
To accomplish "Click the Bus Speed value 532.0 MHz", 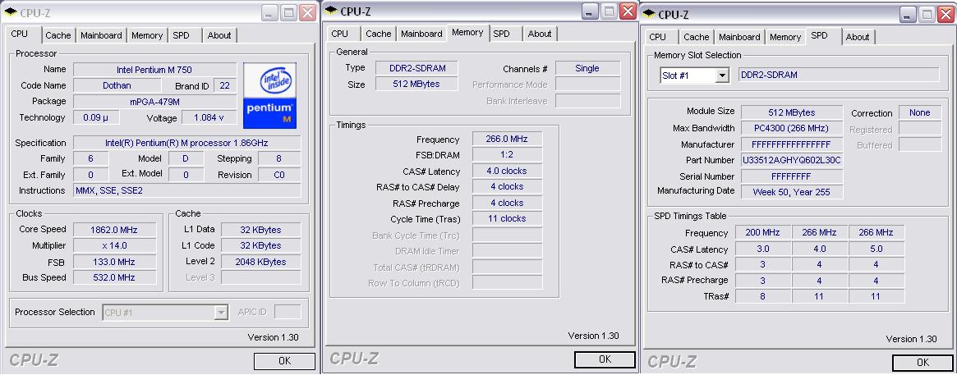I will point(115,277).
